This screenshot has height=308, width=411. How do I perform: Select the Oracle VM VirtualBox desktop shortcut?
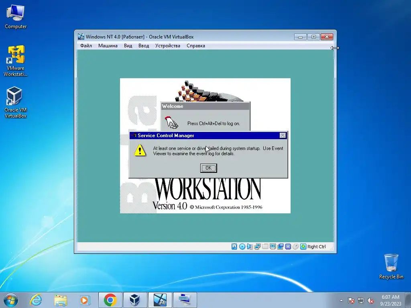[16, 102]
